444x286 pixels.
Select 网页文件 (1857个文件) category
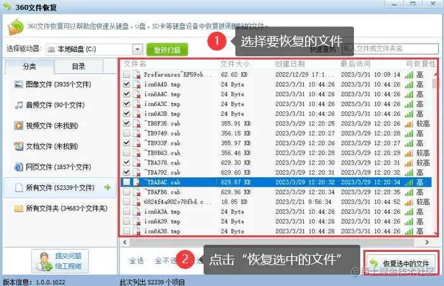[60, 167]
